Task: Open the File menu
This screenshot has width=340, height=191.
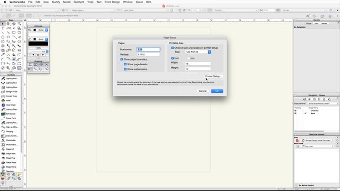Action: coord(30,2)
